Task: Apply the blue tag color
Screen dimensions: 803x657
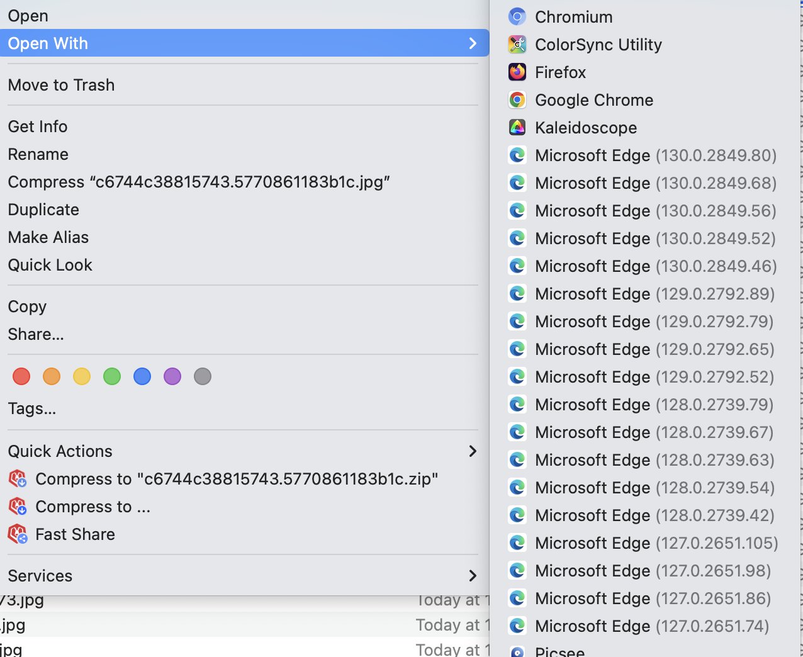Action: [142, 376]
